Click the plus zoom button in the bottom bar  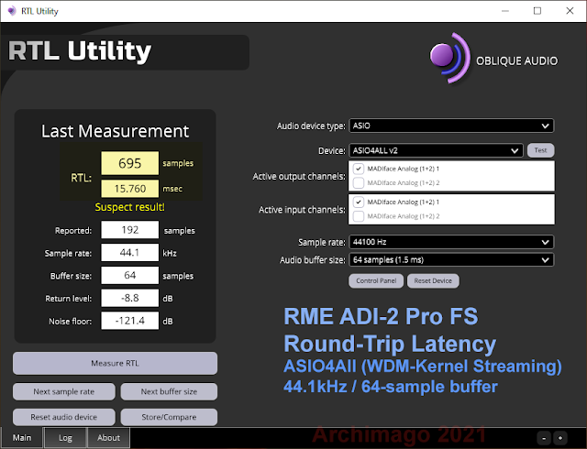pos(560,438)
